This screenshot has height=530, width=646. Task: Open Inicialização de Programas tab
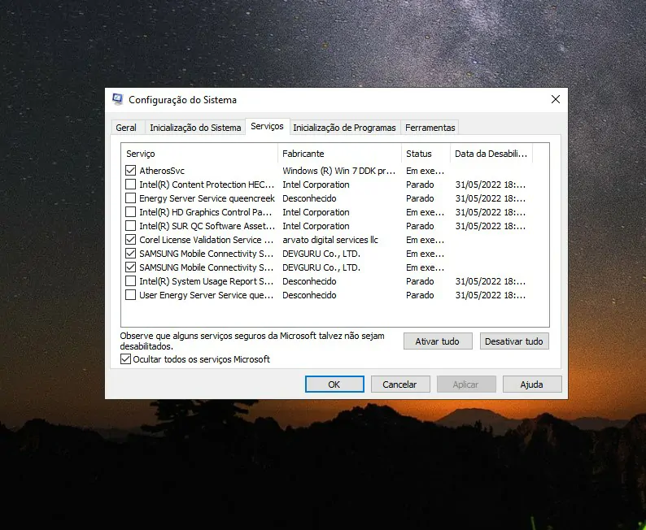(344, 128)
